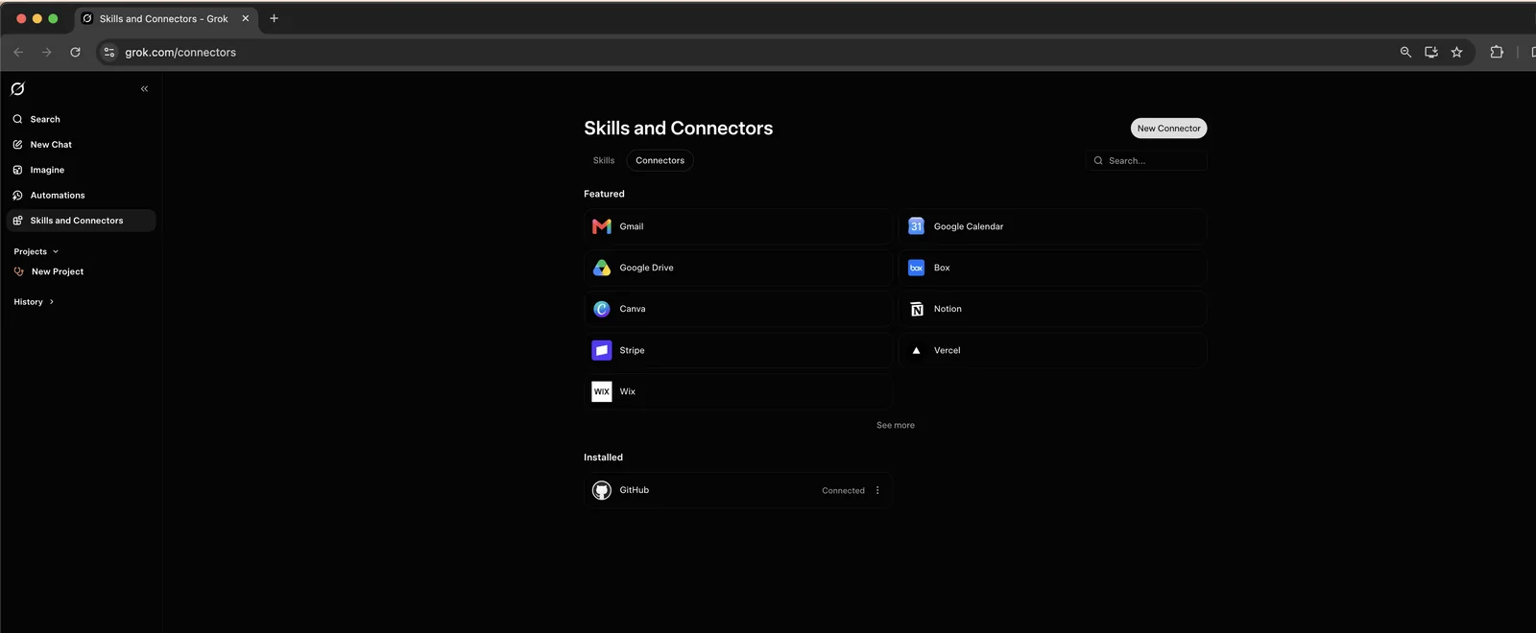1536x633 pixels.
Task: Create a New Project in sidebar
Action: click(81, 271)
